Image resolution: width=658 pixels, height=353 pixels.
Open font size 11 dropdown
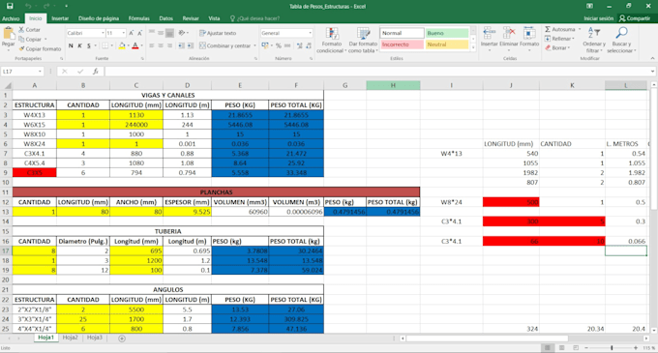pyautogui.click(x=124, y=33)
